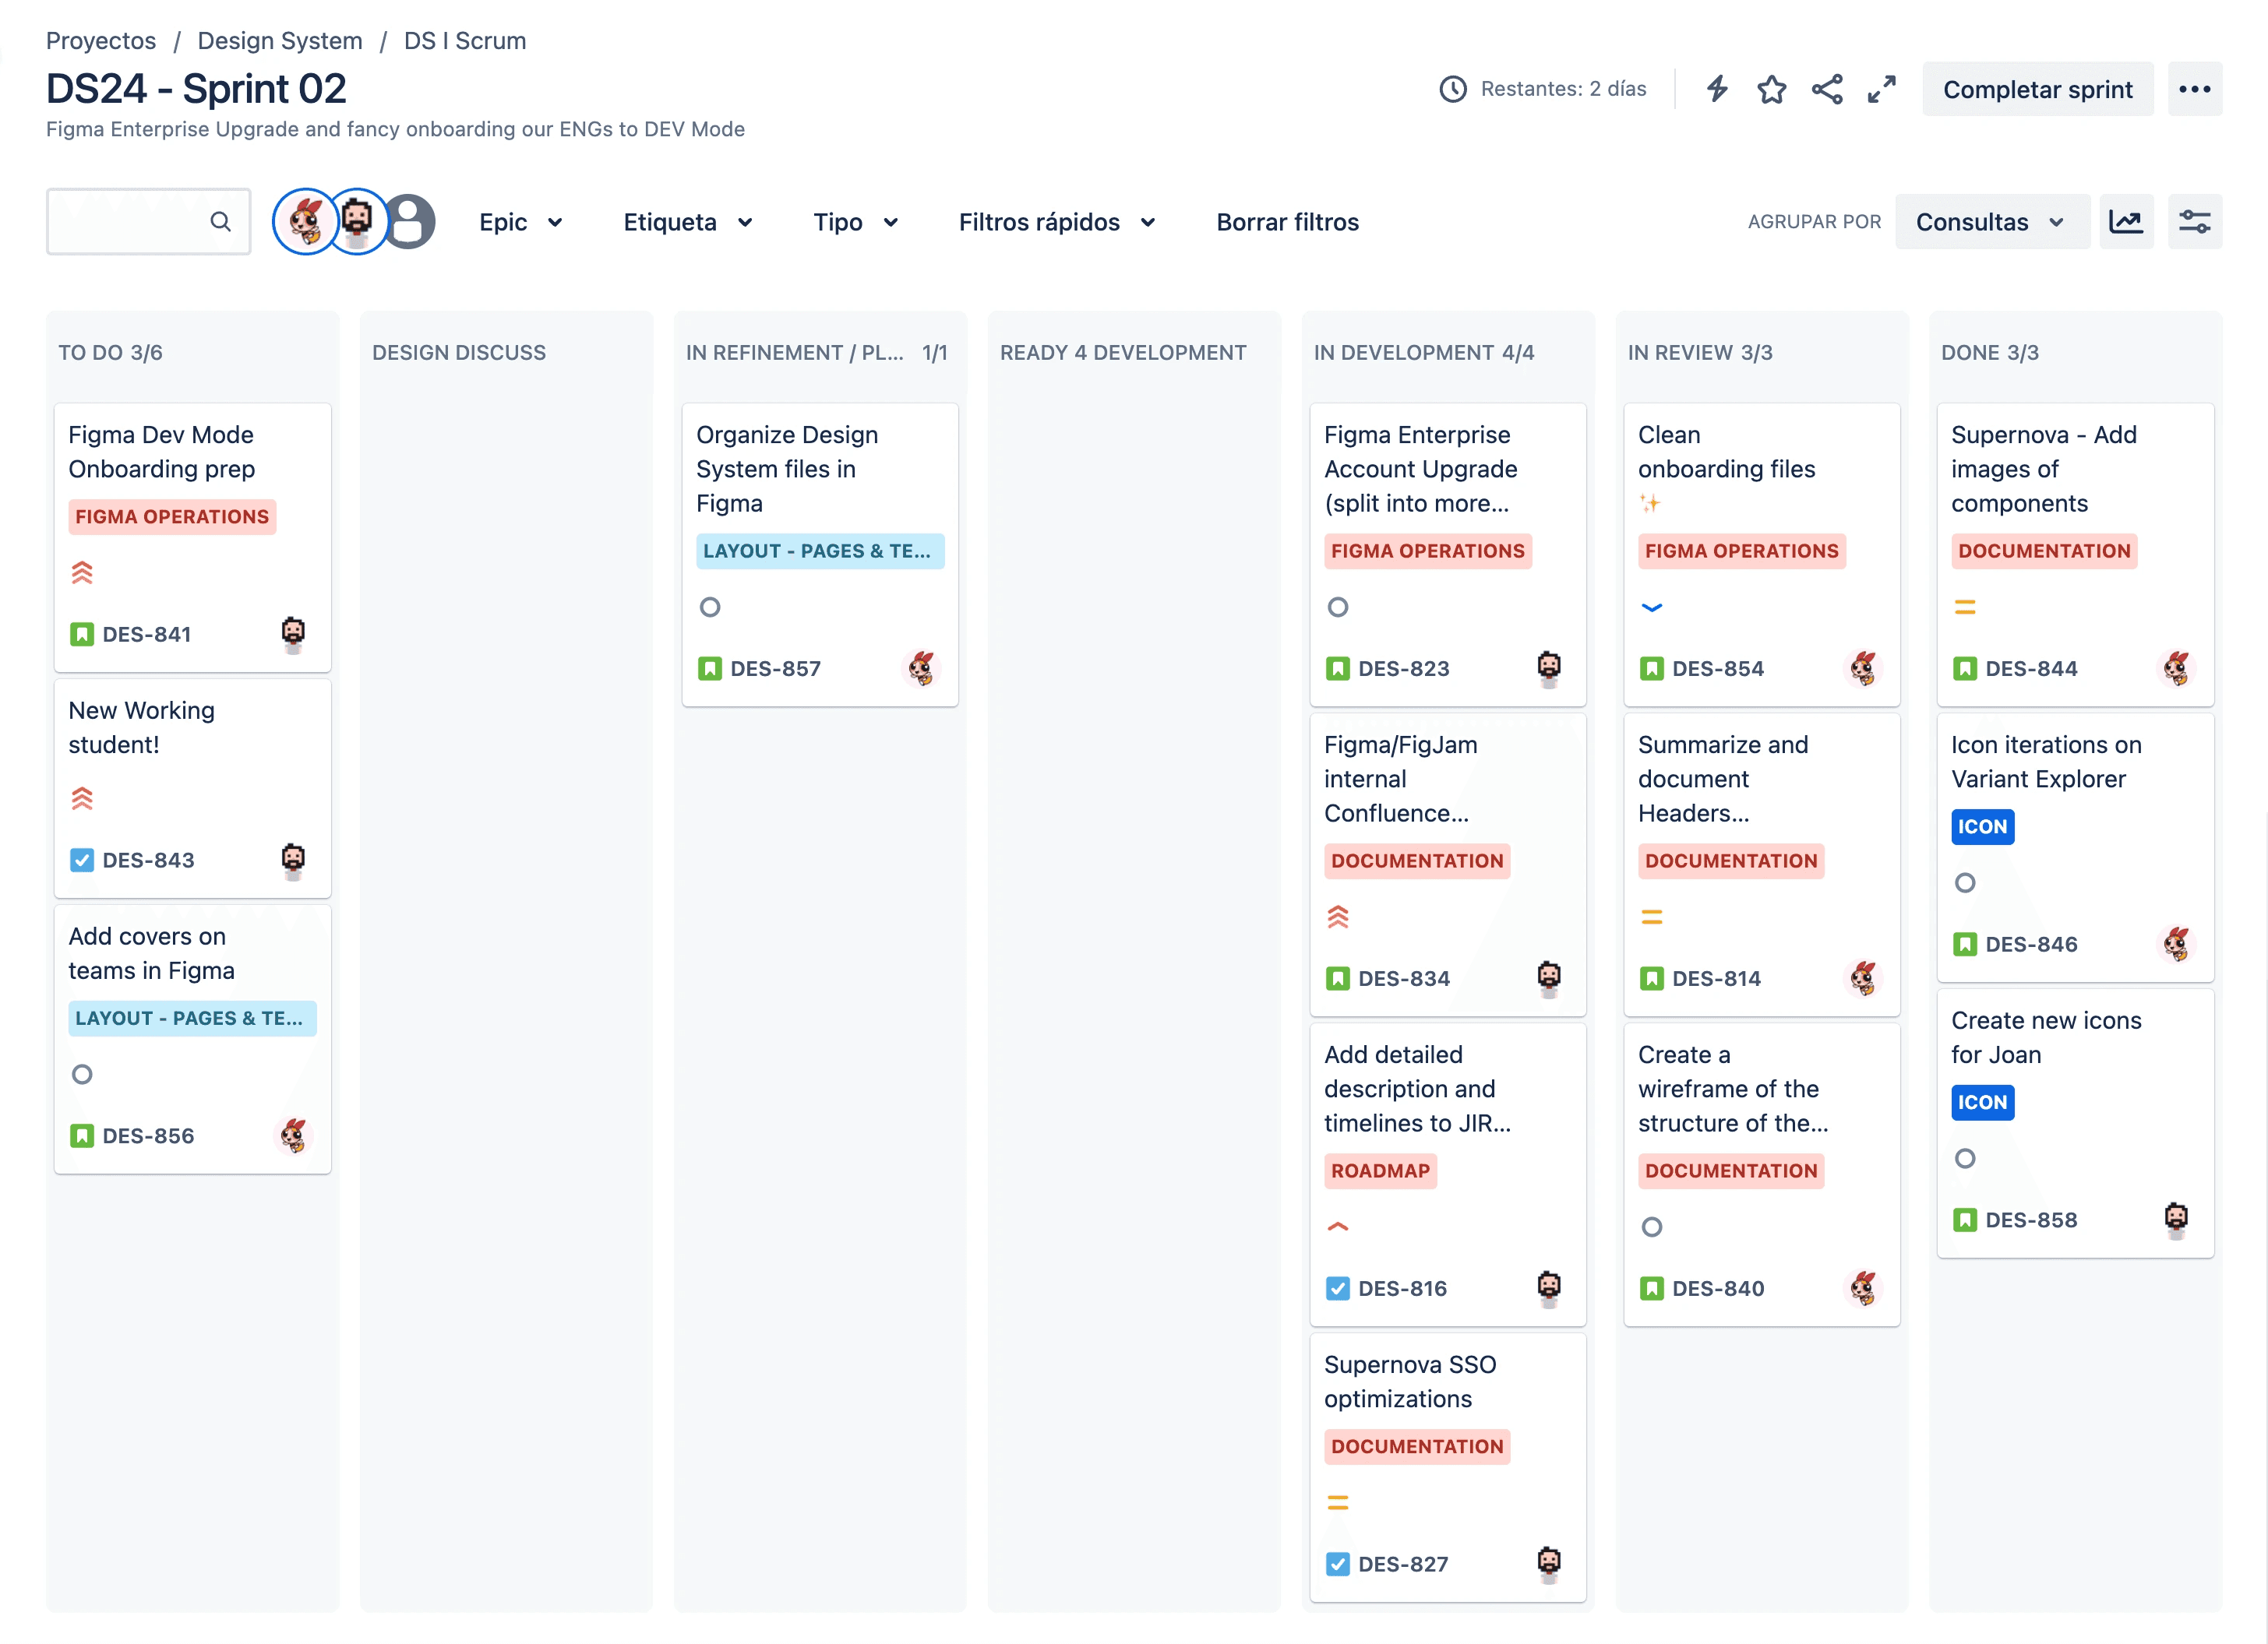Viewport: 2268px width, 1644px height.
Task: Open issue link DES-834
Action: (1404, 978)
